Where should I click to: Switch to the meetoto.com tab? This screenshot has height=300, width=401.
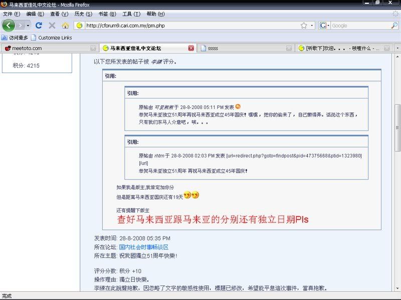[x=45, y=48]
